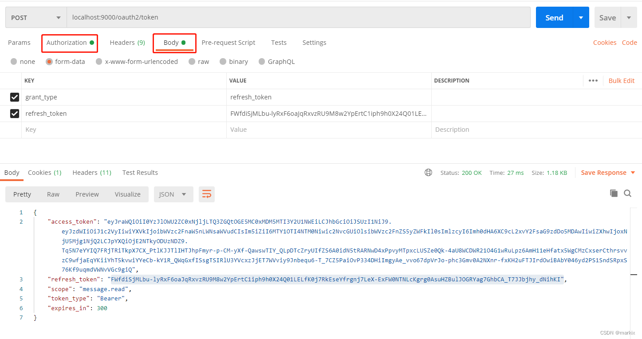Click the globe network info icon
Screen dimensions: 642x339
[x=428, y=172]
